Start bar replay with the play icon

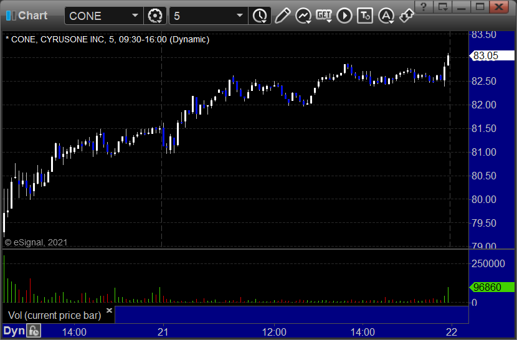click(344, 16)
